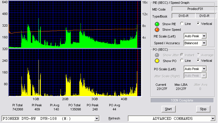The height and width of the screenshot is (123, 218).
Task: Open the PO Scale Auto Peak dropdown
Action: coord(204,69)
